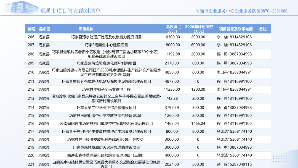298x168 pixels.
Task: Click total investment 4850.00
Action: click(172, 72)
